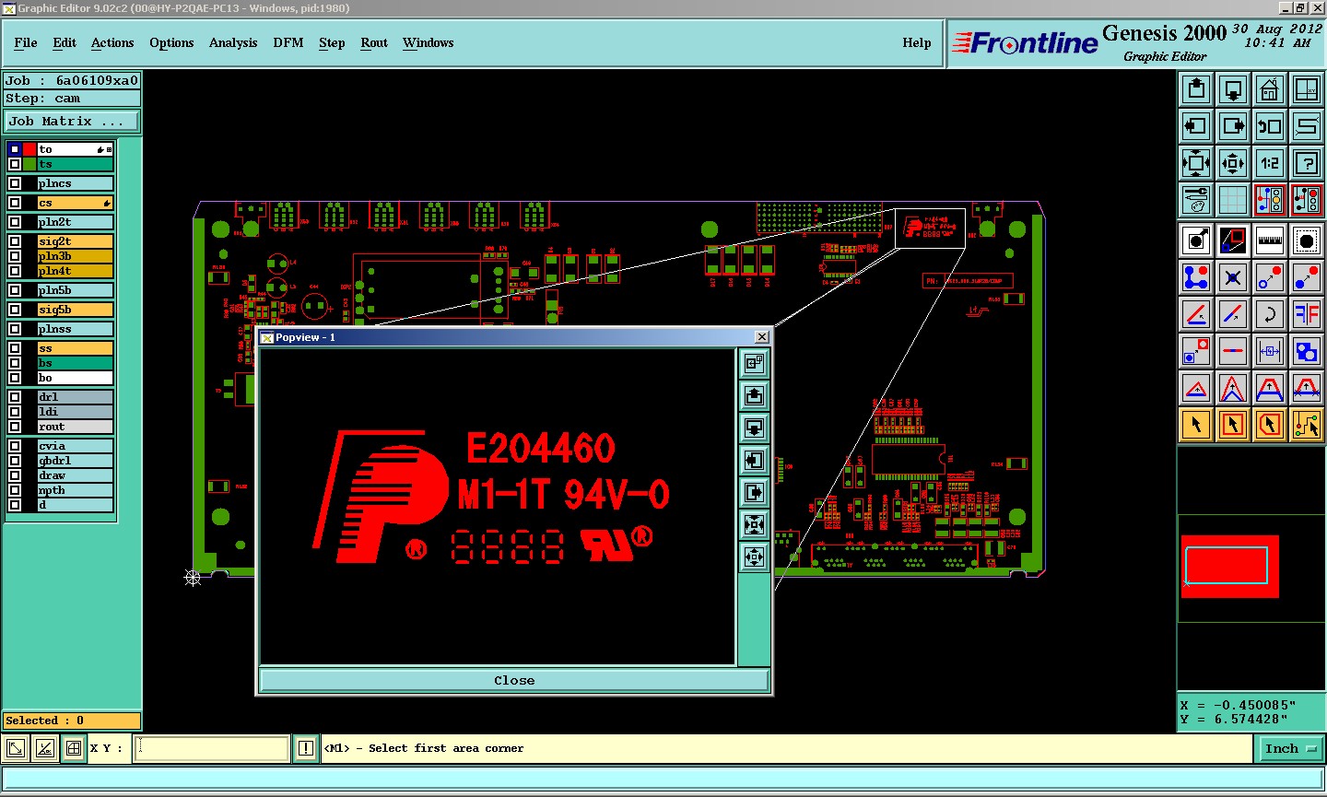
Task: Click the Job Matrix button
Action: 72,122
